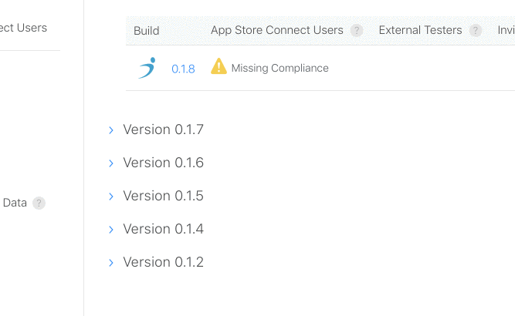Open help icon beside External Testers
Screen dimensions: 515x316
476,31
